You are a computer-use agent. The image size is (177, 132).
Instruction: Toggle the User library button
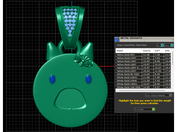tap(169, 45)
